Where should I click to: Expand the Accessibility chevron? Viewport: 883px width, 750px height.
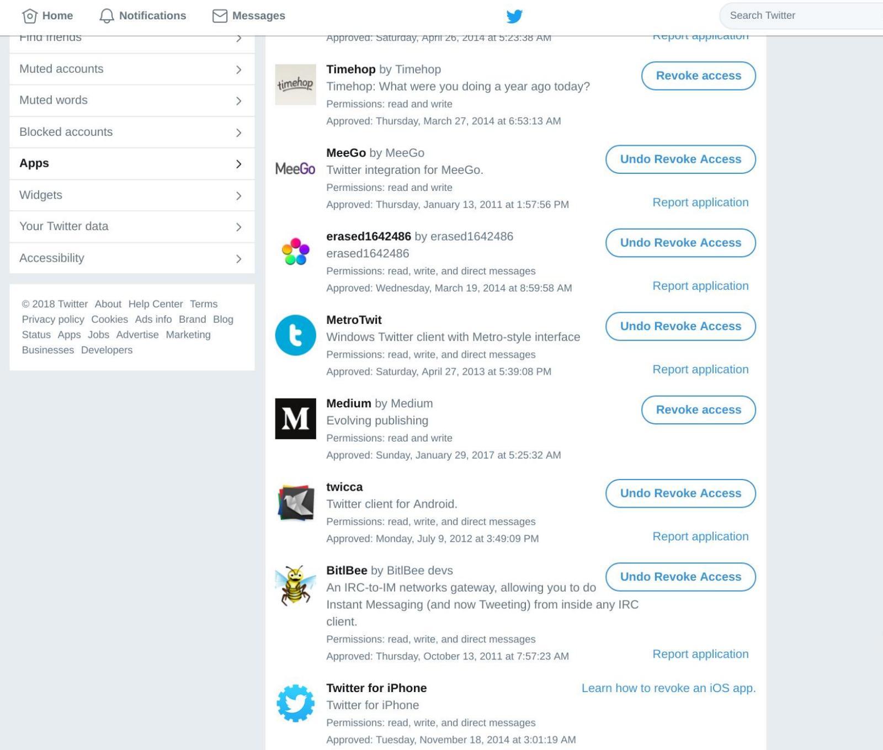coord(238,259)
